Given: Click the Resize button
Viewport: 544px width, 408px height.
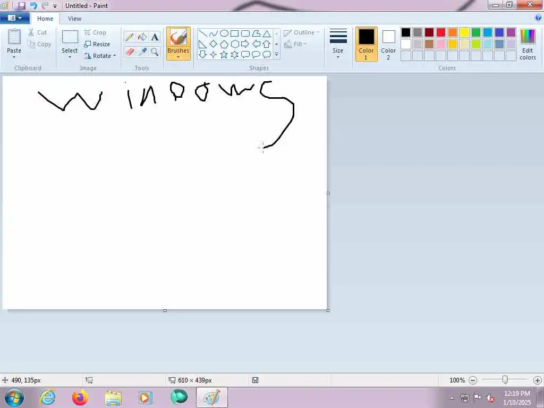Looking at the screenshot, I should pyautogui.click(x=97, y=44).
